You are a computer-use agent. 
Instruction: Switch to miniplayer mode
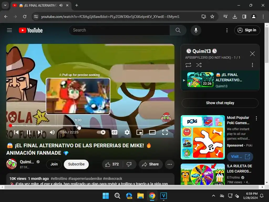pos(140,132)
